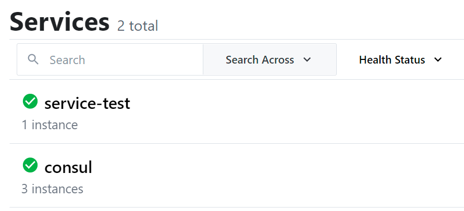This screenshot has height=211, width=464.
Task: Click the Services page heading
Action: 60,22
